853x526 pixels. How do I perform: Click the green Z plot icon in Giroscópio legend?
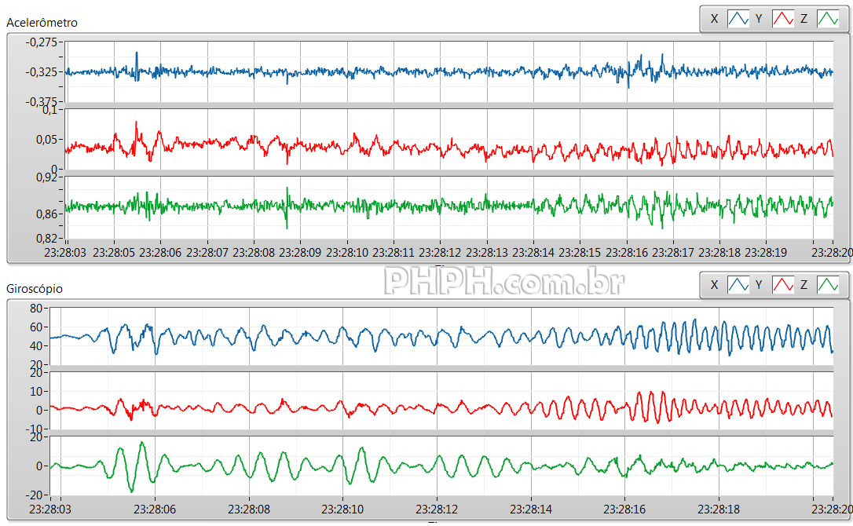click(x=828, y=285)
